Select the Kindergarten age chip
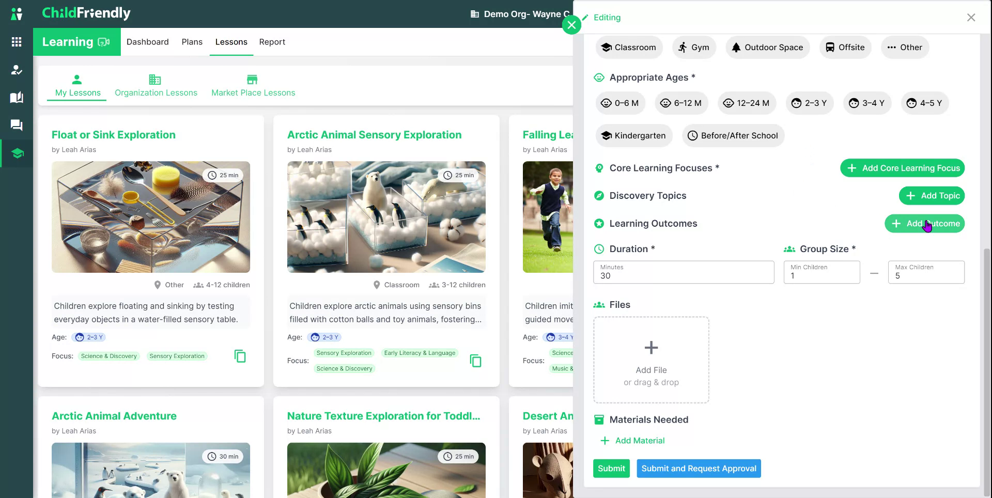Screen dimensions: 992x498 tap(634, 136)
